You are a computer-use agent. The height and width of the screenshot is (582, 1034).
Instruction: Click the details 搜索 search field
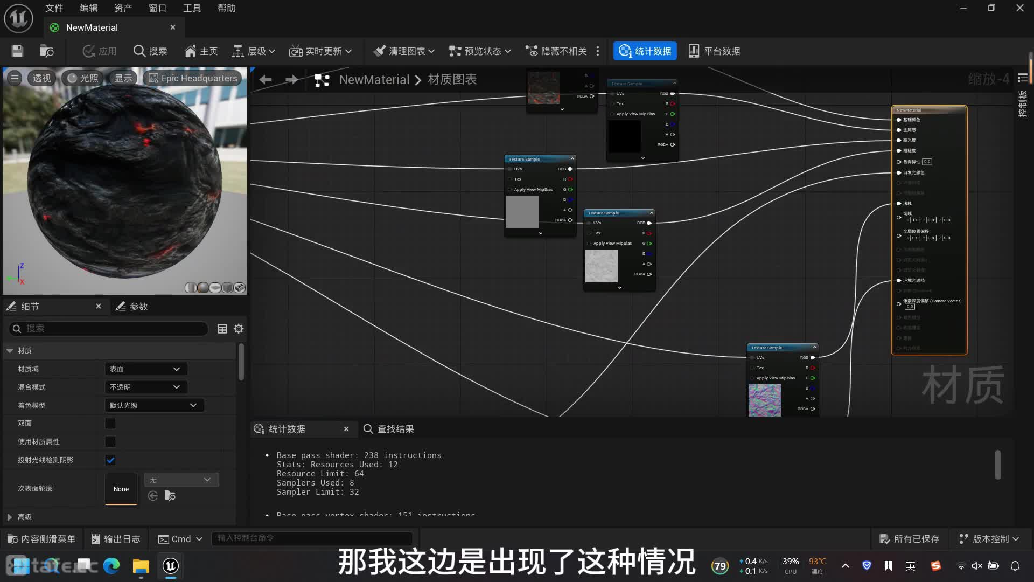(108, 329)
